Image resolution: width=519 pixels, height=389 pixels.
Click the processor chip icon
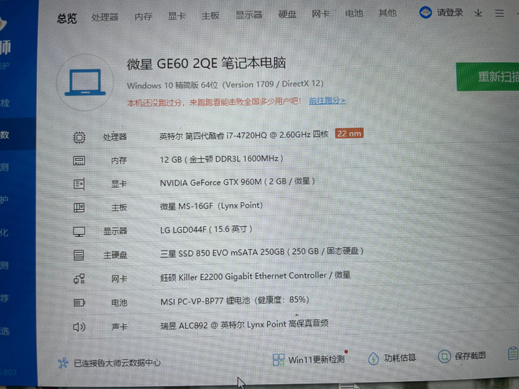click(x=79, y=137)
